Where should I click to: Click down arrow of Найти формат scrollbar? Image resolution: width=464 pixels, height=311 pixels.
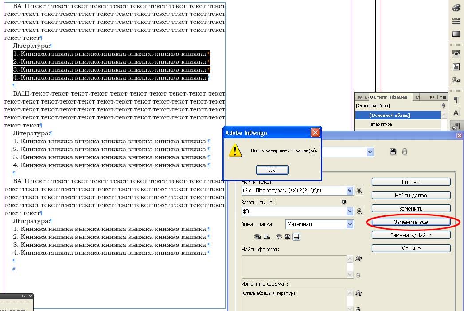click(350, 275)
